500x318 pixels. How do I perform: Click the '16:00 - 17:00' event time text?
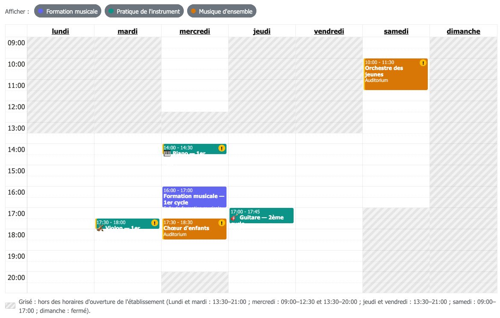point(178,190)
